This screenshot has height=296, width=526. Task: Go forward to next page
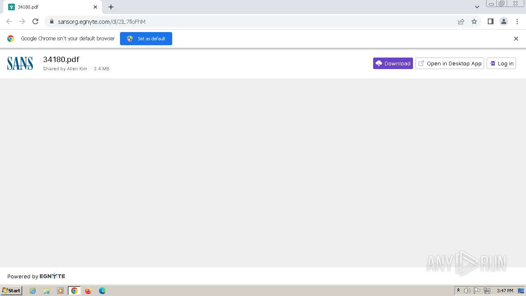tap(22, 21)
